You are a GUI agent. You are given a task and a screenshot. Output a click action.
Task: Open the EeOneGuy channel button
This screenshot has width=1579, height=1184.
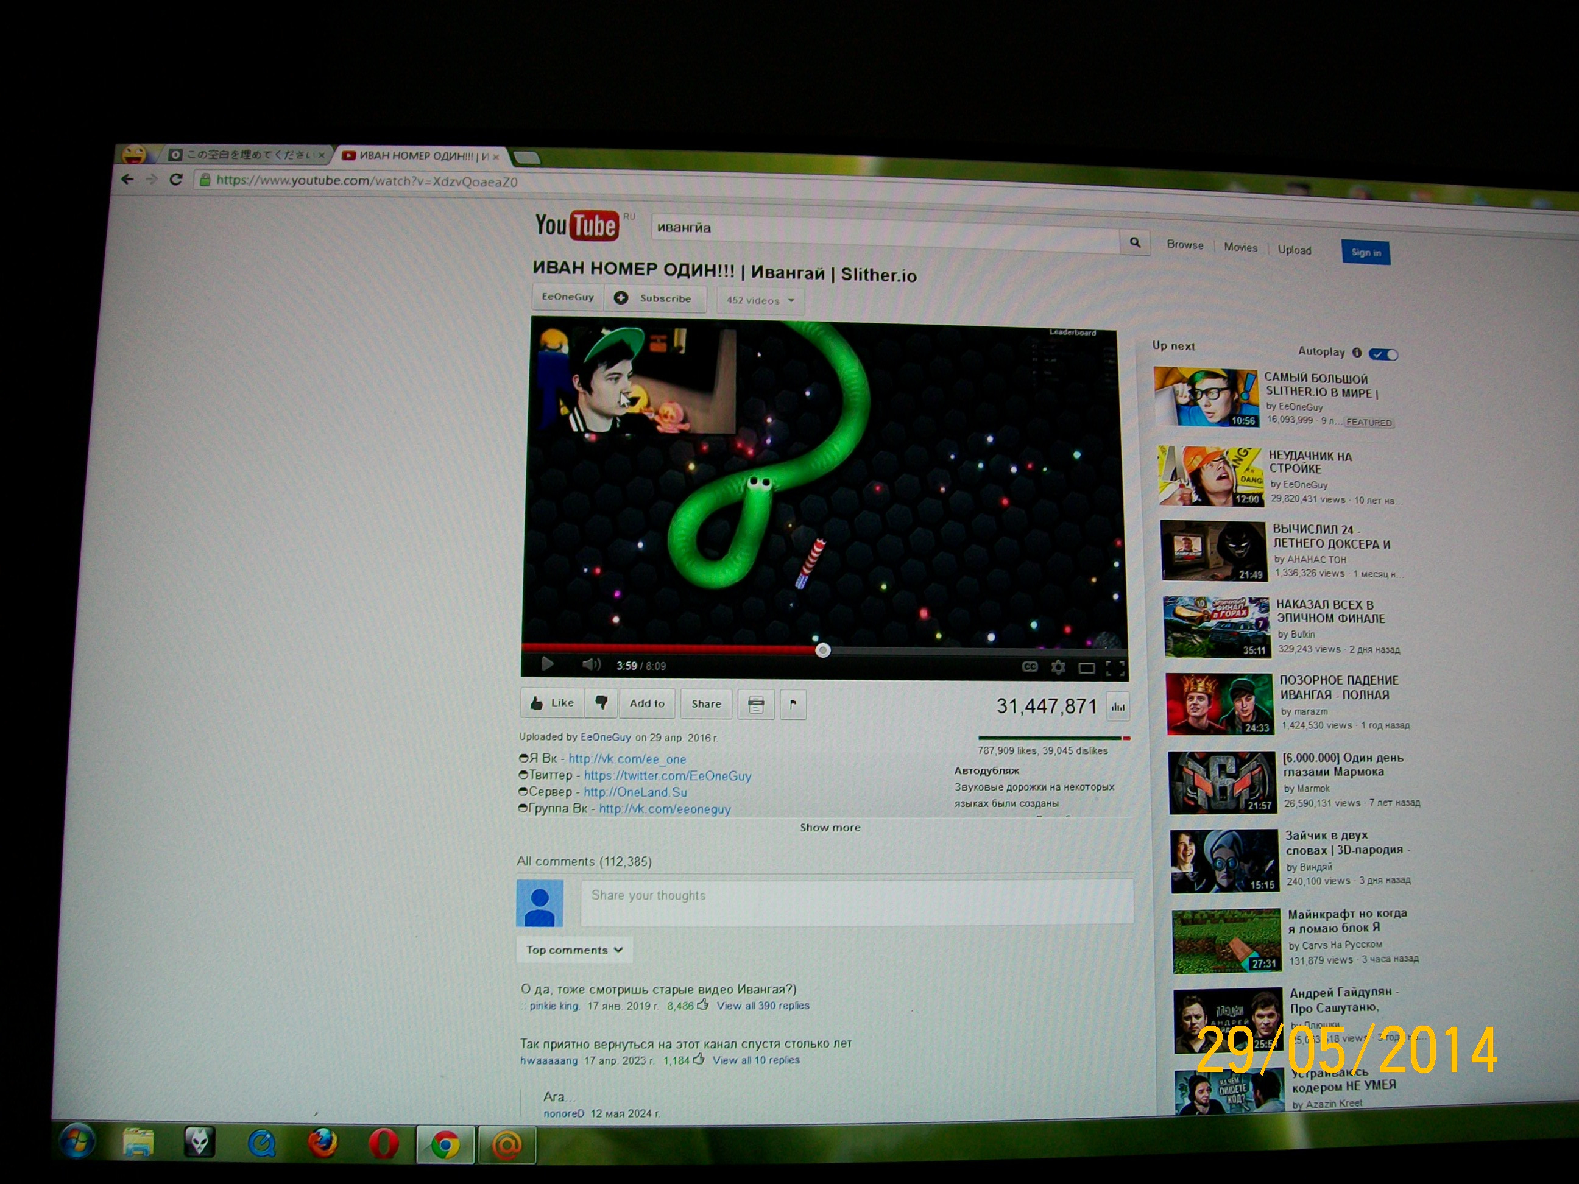point(568,297)
